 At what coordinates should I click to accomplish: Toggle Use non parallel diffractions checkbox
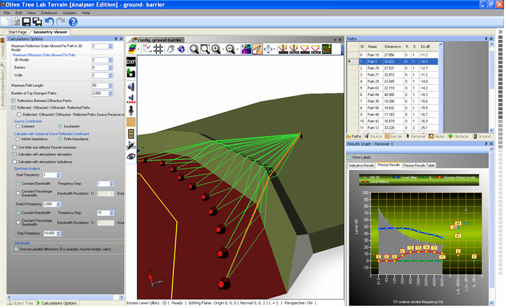click(16, 249)
